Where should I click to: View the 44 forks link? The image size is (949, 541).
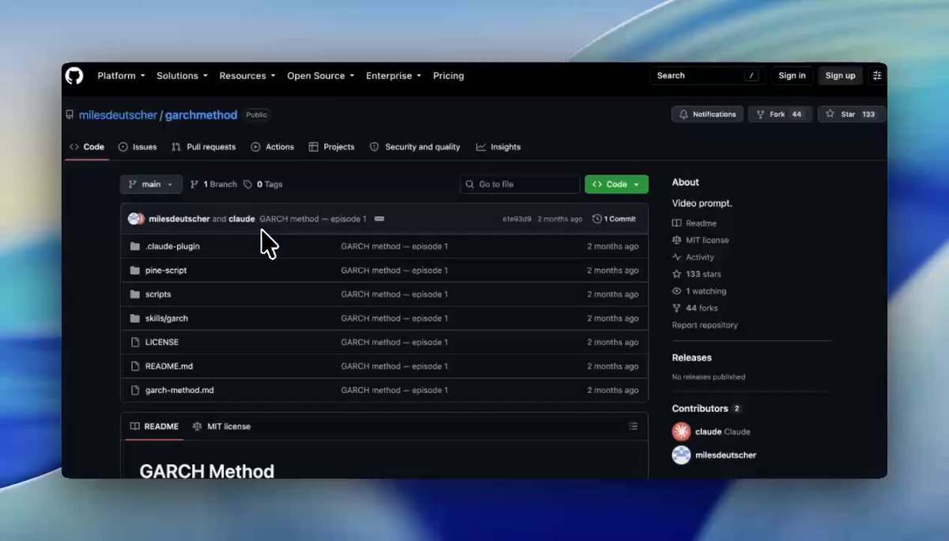click(695, 308)
